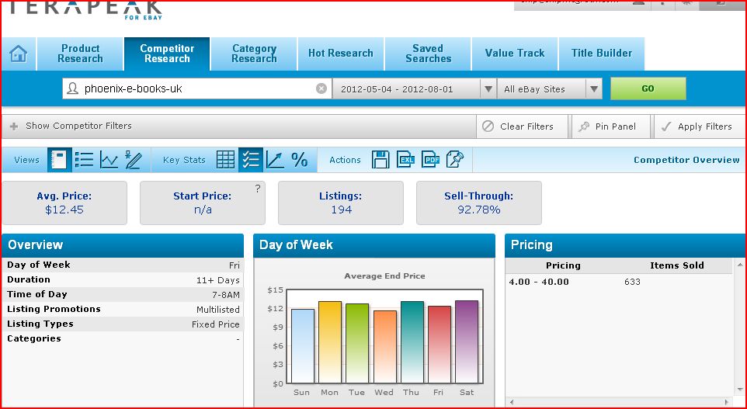Toggle the key stats checklist icon
Image resolution: width=747 pixels, height=409 pixels.
(251, 160)
